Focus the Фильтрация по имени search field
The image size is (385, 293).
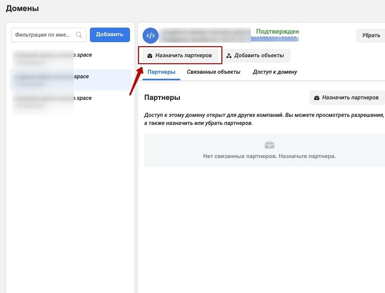[44, 35]
